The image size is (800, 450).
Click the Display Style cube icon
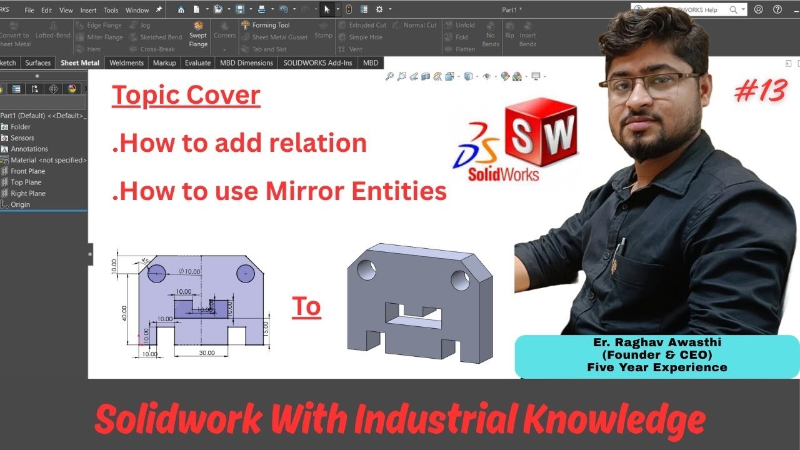point(467,76)
